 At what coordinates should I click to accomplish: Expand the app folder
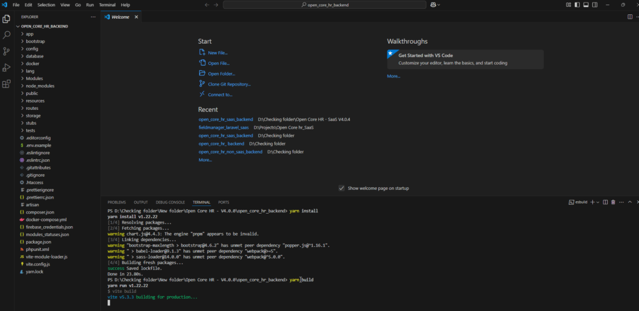(x=30, y=34)
